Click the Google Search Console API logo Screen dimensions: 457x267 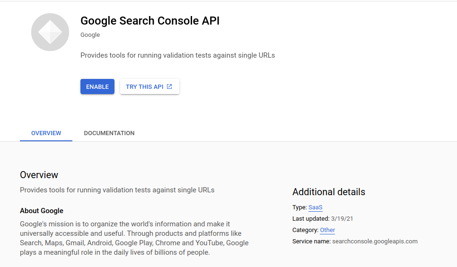point(50,32)
